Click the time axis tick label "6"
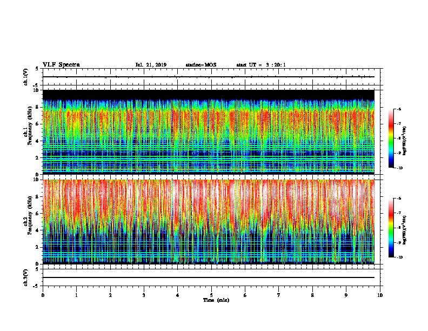This screenshot has width=428, height=331. pyautogui.click(x=245, y=295)
